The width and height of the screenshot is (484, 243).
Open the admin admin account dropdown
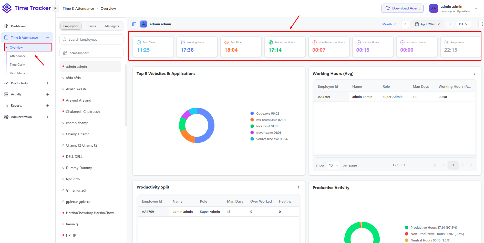click(x=454, y=8)
